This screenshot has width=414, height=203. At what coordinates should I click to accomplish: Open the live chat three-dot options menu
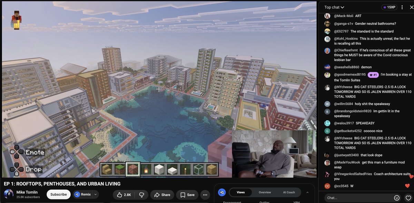click(x=402, y=7)
